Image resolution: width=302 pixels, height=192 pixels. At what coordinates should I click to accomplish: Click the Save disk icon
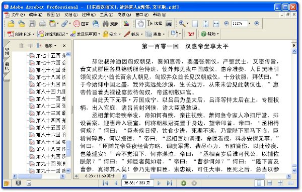pyautogui.click(x=32, y=24)
